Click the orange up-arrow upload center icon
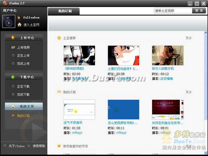Screen dimensions: 208x156 point(13,37)
